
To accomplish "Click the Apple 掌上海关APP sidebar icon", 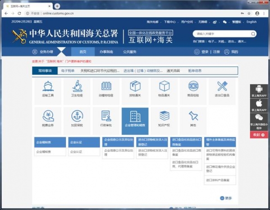I will point(259,106).
